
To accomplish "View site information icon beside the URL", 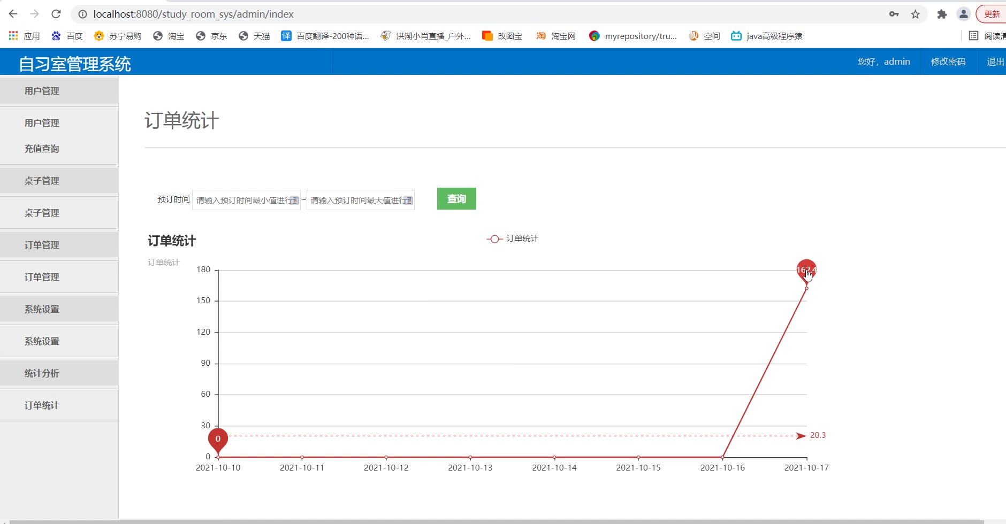I will click(82, 14).
